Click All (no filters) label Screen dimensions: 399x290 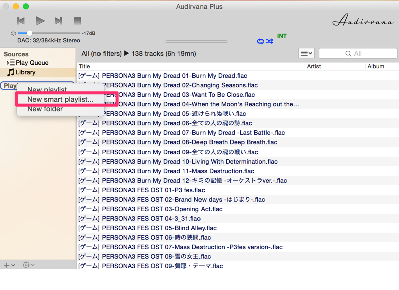pyautogui.click(x=102, y=54)
